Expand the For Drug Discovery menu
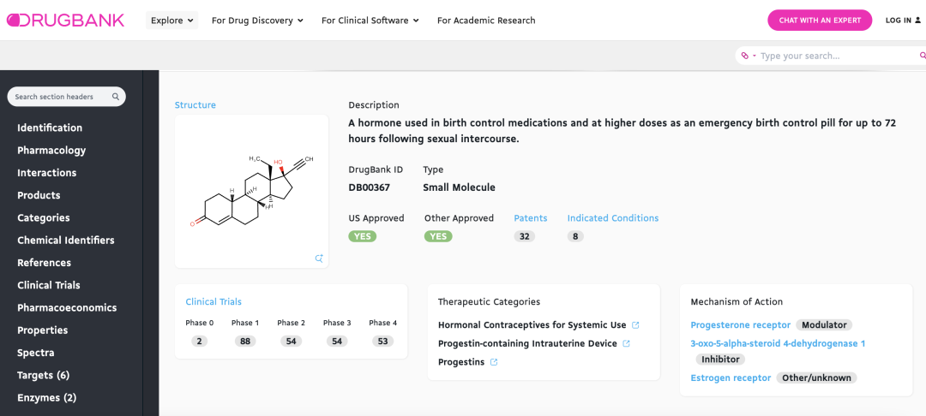This screenshot has height=416, width=926. [257, 21]
